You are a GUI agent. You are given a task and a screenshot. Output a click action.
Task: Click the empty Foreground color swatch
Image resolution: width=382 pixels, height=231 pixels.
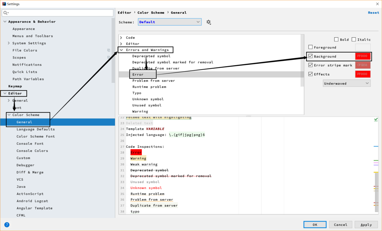tap(363, 47)
